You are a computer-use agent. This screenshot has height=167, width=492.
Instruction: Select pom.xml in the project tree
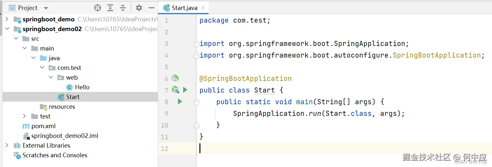click(x=43, y=126)
